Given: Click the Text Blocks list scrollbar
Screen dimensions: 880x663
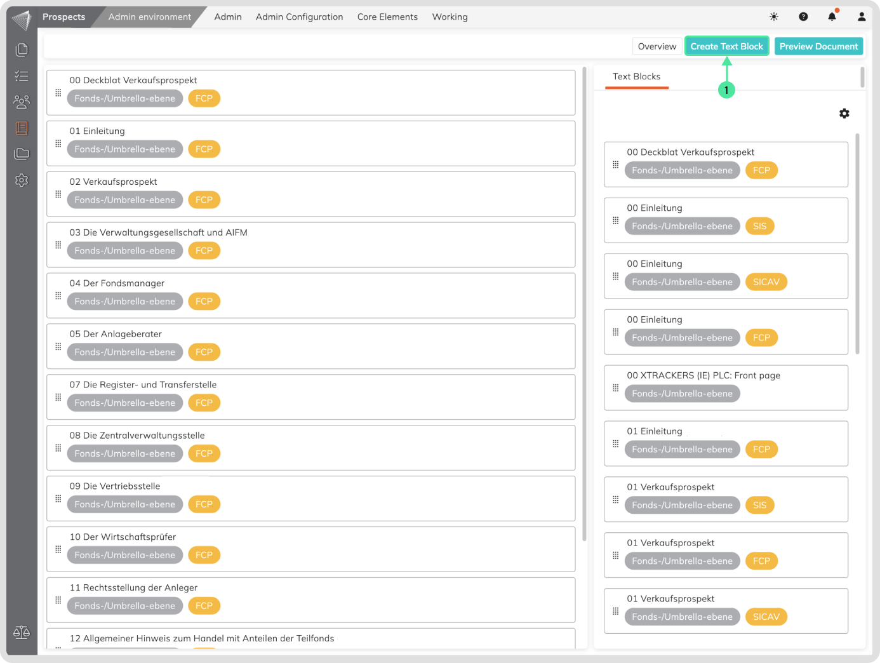Looking at the screenshot, I should pos(857,241).
